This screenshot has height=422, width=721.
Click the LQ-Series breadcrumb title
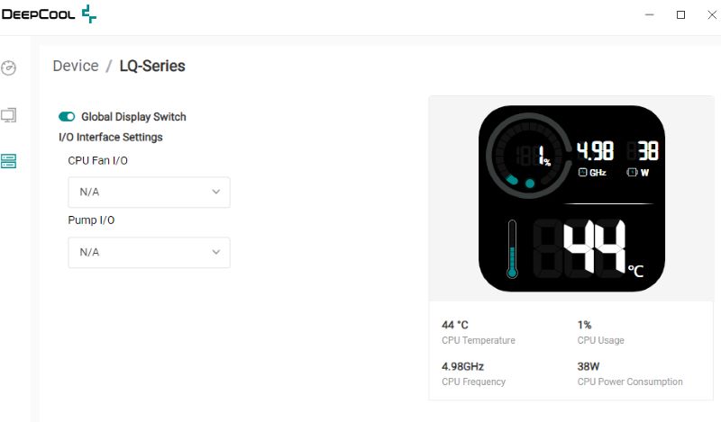pyautogui.click(x=152, y=66)
